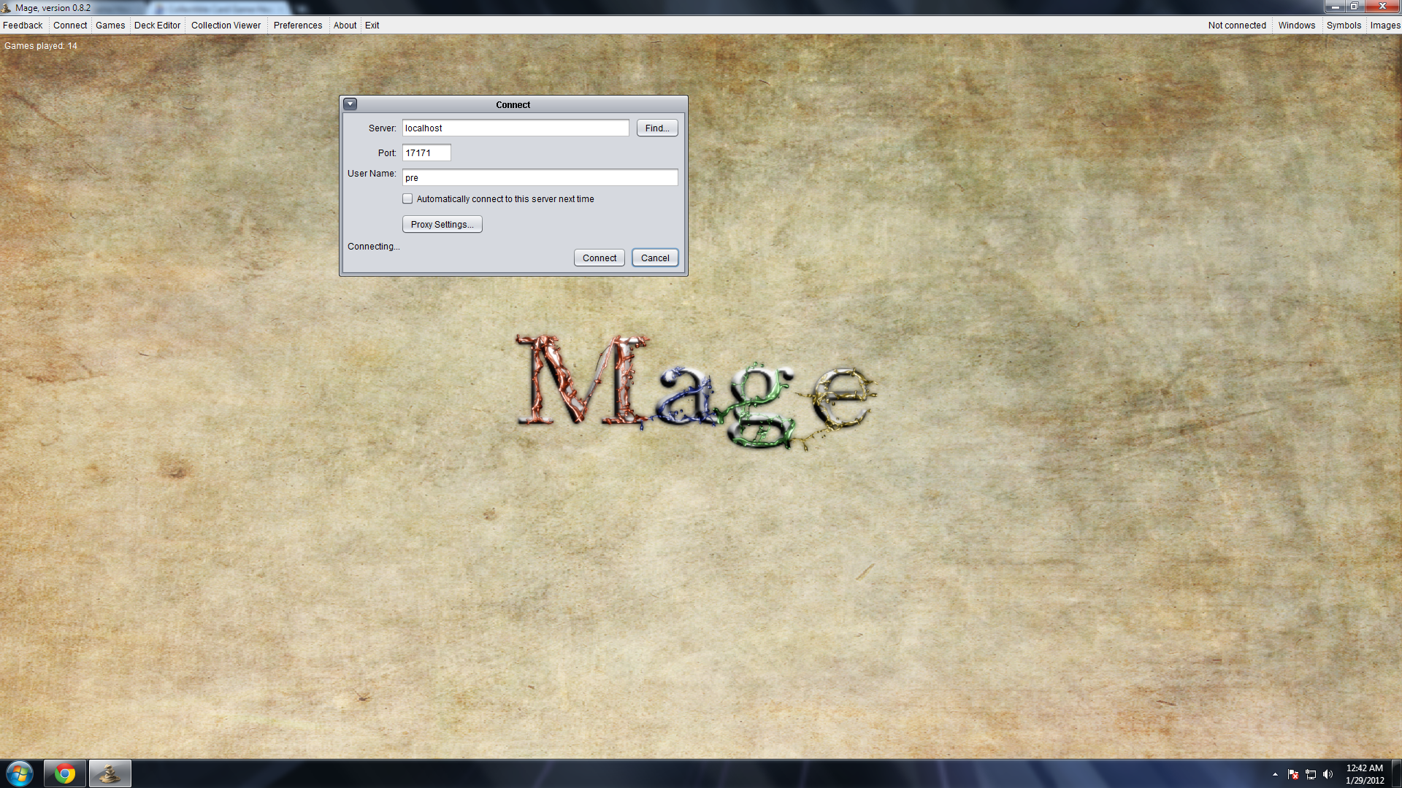Cancel the connection dialog
The height and width of the screenshot is (788, 1402).
(655, 258)
